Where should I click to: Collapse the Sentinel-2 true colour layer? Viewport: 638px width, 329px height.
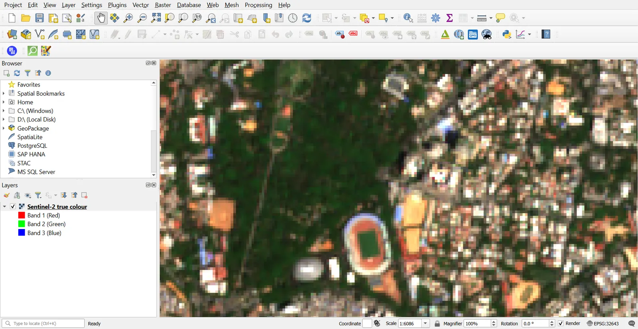click(4, 206)
